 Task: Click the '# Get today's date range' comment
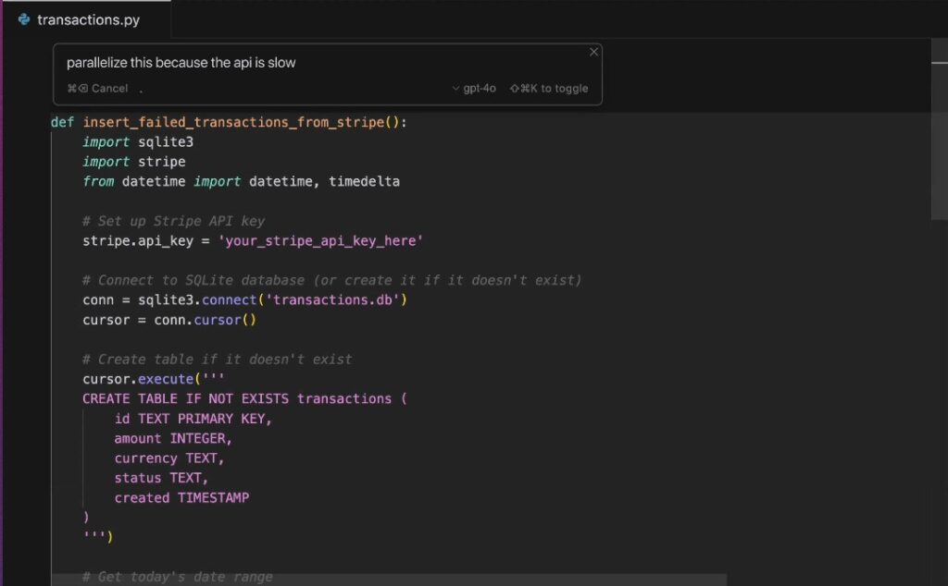click(x=176, y=576)
